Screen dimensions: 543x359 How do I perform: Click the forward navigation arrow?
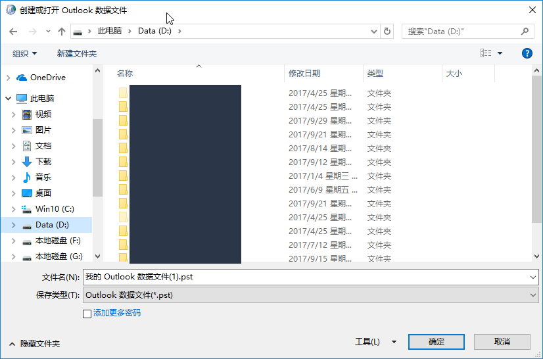tap(33, 32)
